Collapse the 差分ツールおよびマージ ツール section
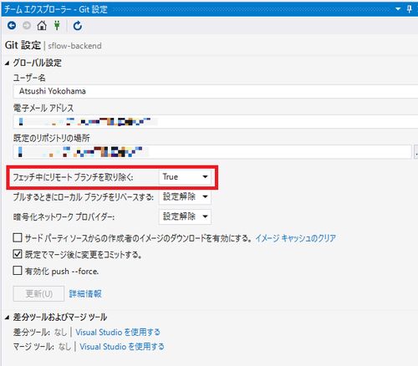Image resolution: width=418 pixels, height=366 pixels. [x=8, y=318]
